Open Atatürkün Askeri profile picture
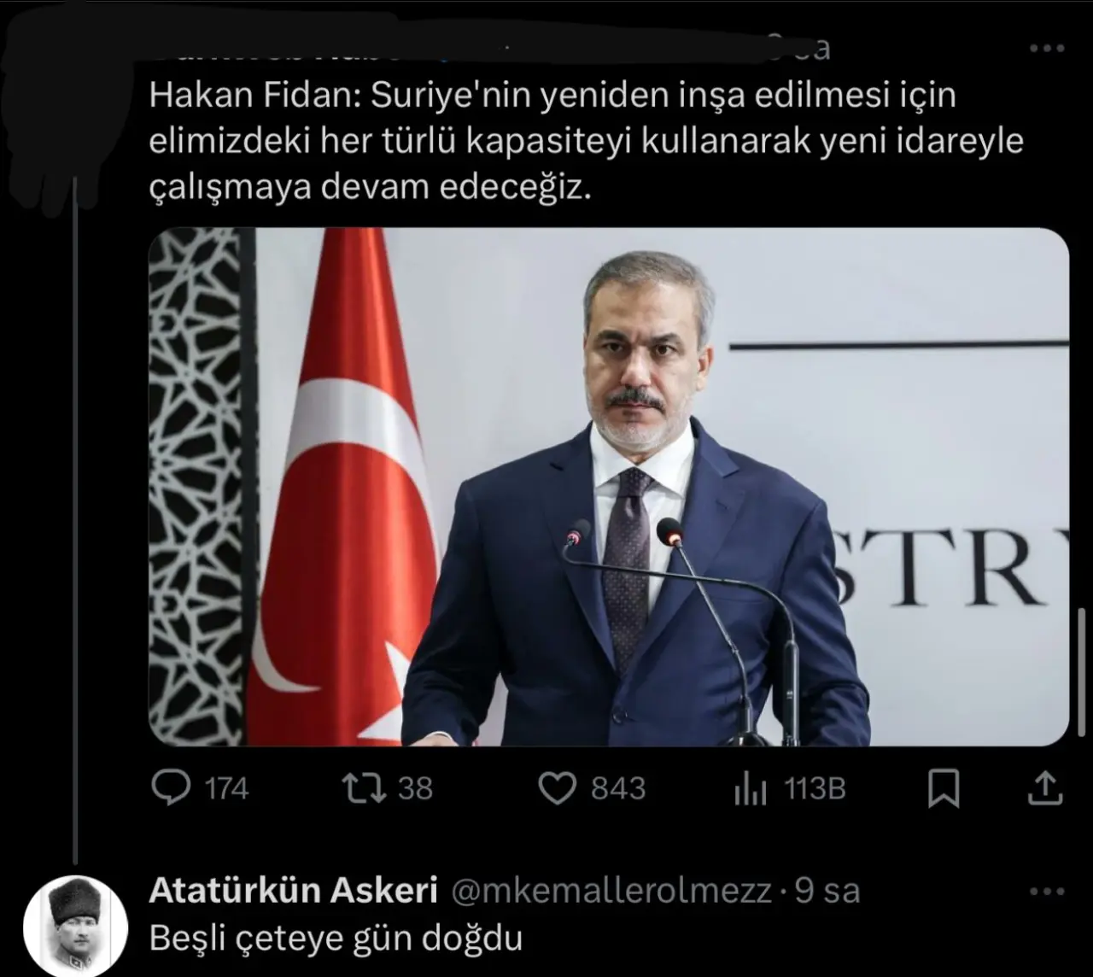 coord(74,927)
